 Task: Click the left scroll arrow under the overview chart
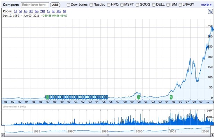coord(3,135)
